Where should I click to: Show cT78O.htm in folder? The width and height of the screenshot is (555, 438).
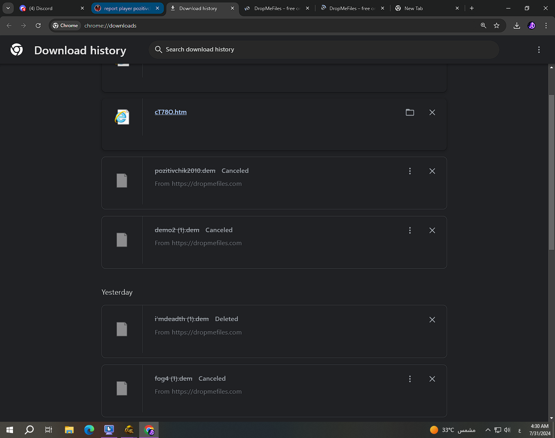(410, 112)
